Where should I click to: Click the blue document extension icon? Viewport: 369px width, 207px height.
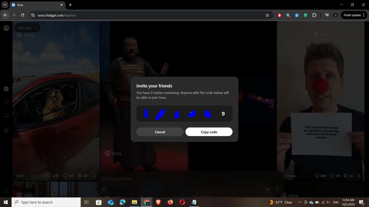tap(297, 15)
